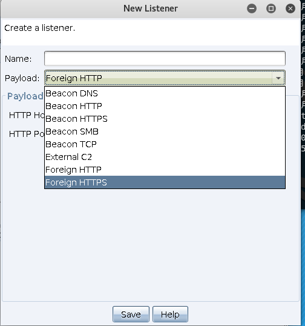305x326 pixels.
Task: Click the New Listener title bar
Action: pyautogui.click(x=151, y=8)
